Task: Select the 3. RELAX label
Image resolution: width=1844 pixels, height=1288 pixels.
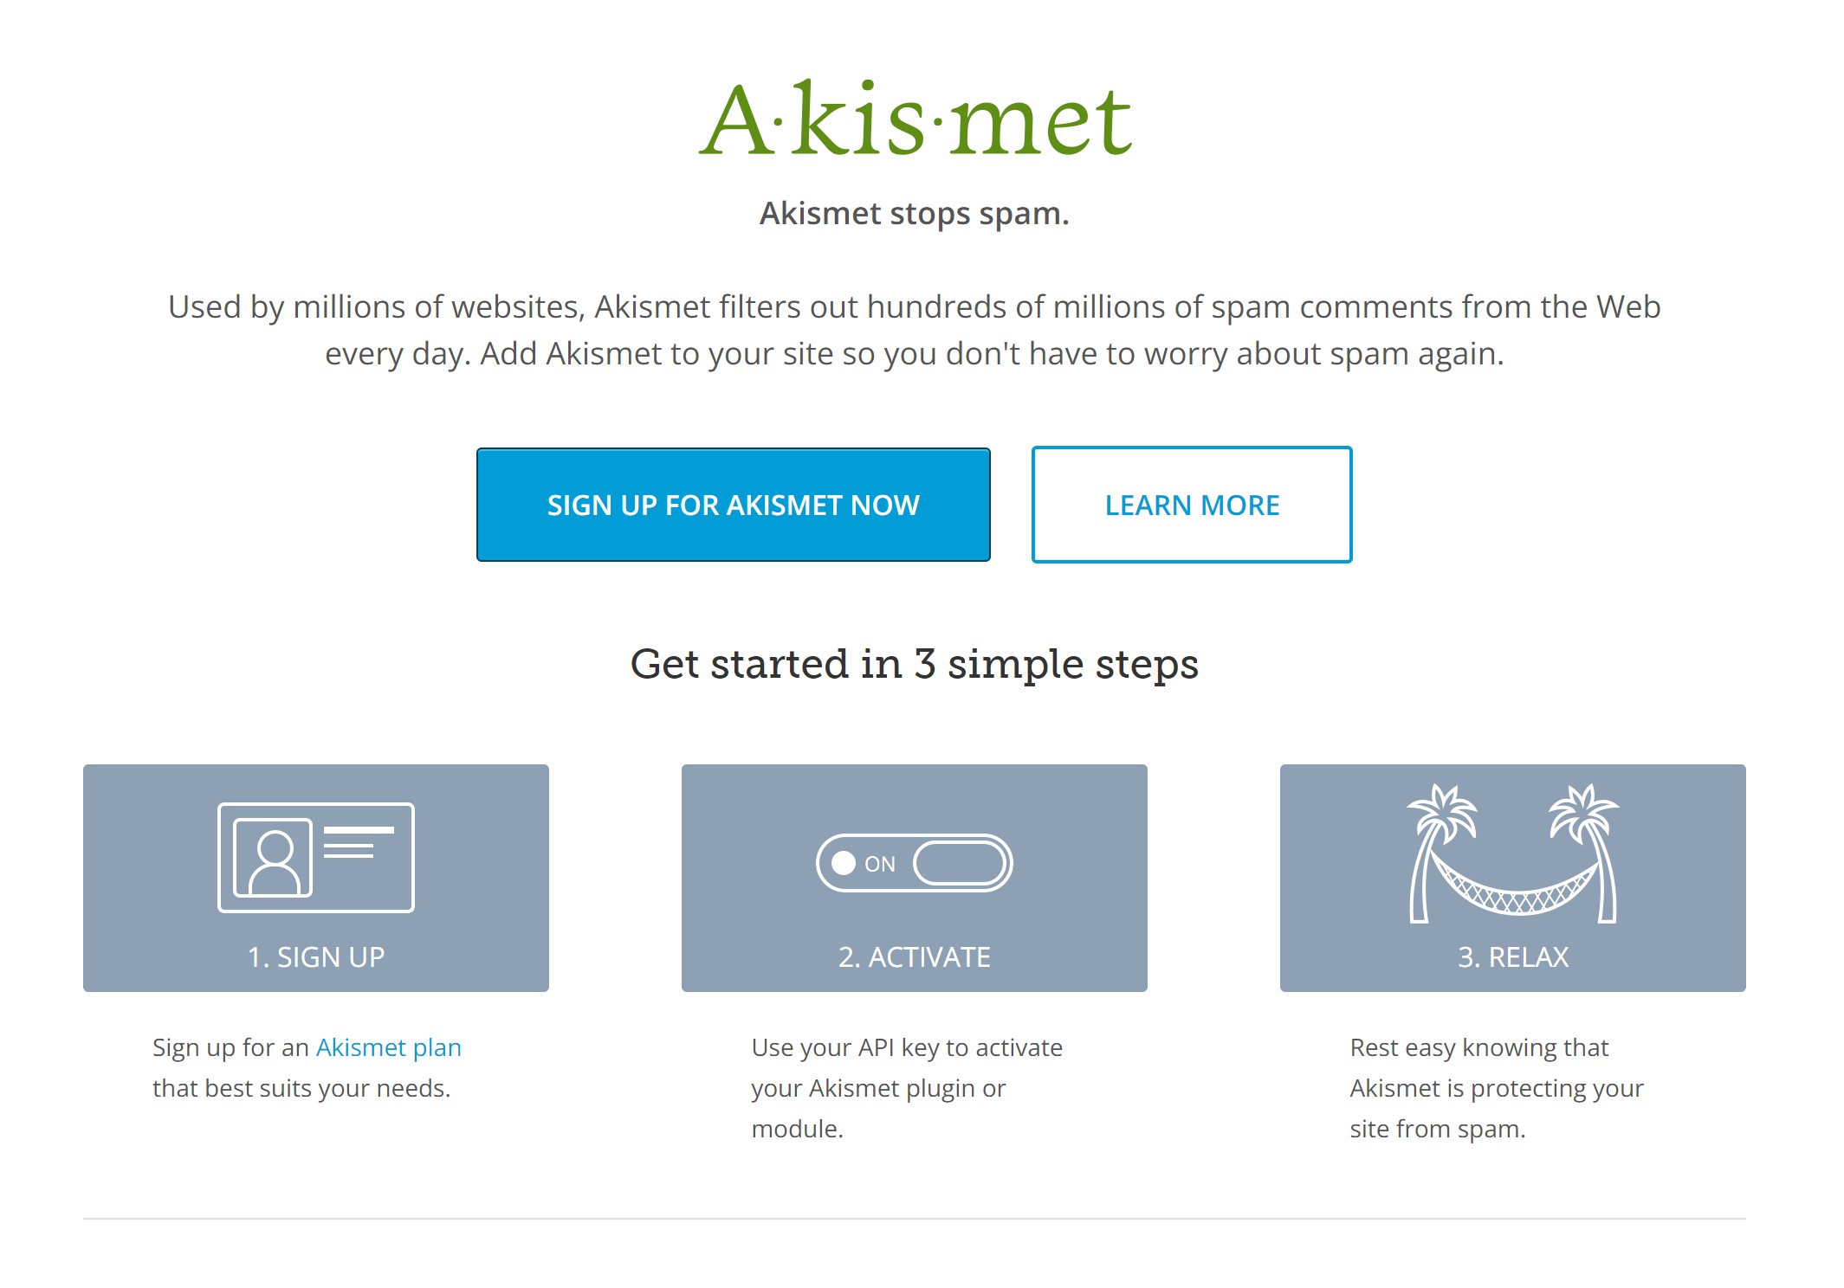Action: tap(1513, 956)
